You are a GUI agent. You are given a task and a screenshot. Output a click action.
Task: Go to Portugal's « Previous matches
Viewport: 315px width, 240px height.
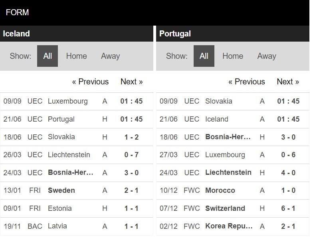tap(247, 82)
